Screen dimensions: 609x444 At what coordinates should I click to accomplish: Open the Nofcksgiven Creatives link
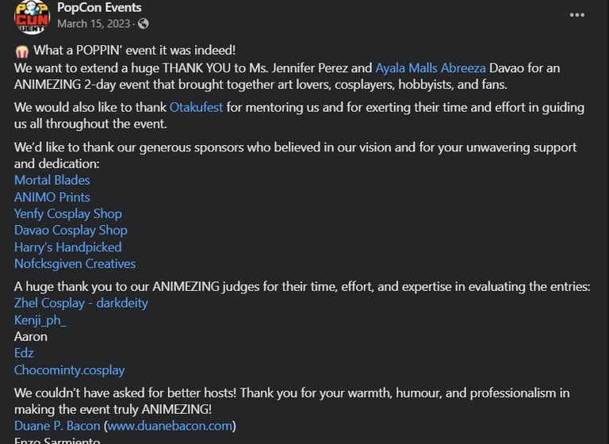pos(75,263)
